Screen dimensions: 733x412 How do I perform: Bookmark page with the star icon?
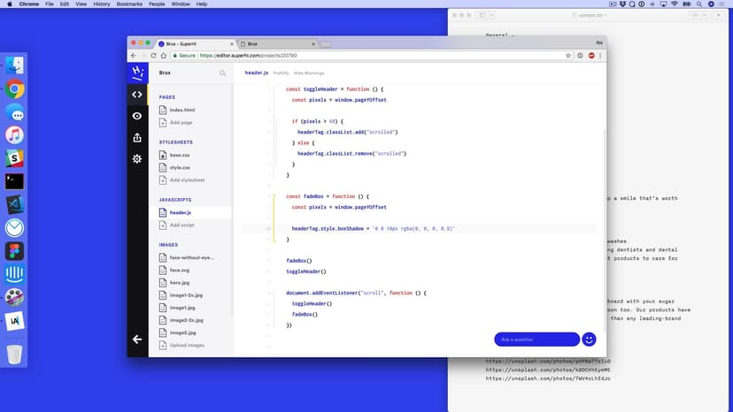point(568,55)
